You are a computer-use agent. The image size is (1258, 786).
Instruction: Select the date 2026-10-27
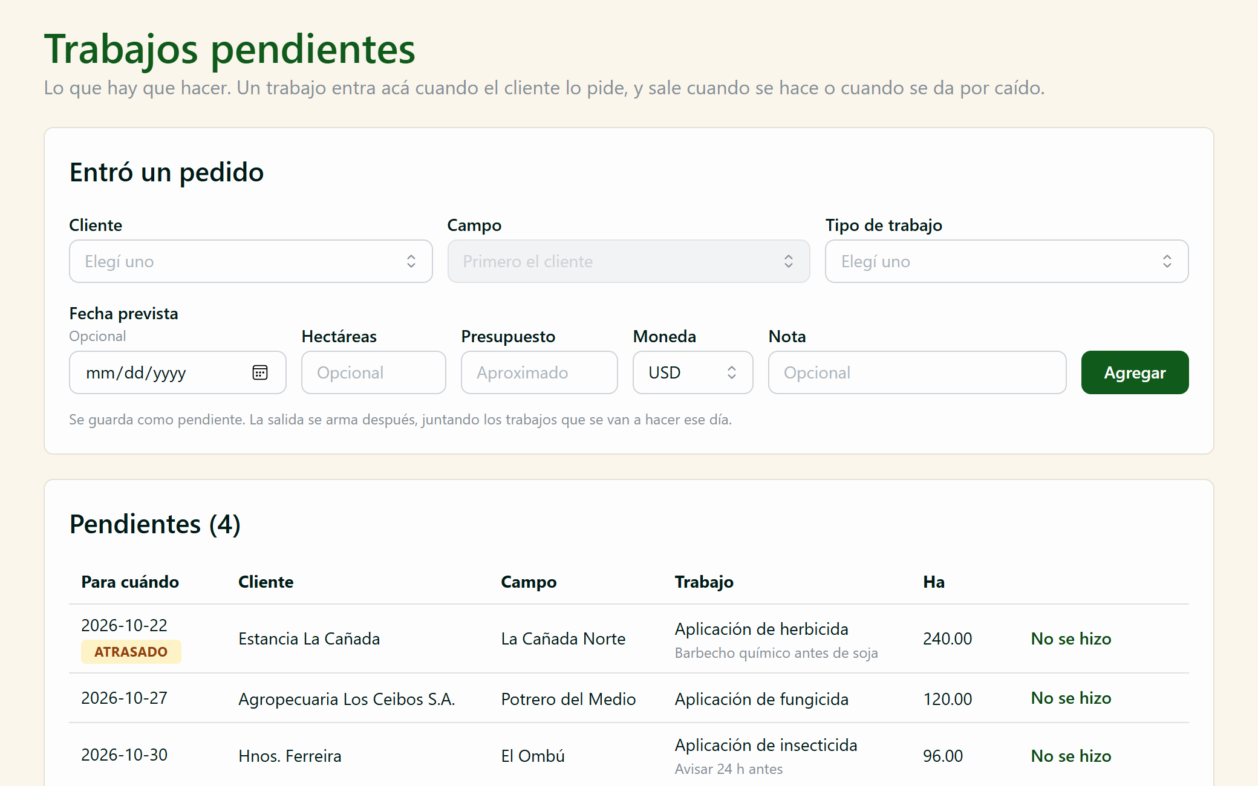(125, 698)
